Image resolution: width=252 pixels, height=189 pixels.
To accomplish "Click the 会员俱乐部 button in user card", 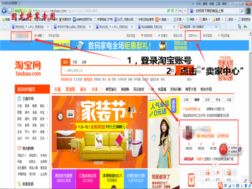I will tap(223, 136).
